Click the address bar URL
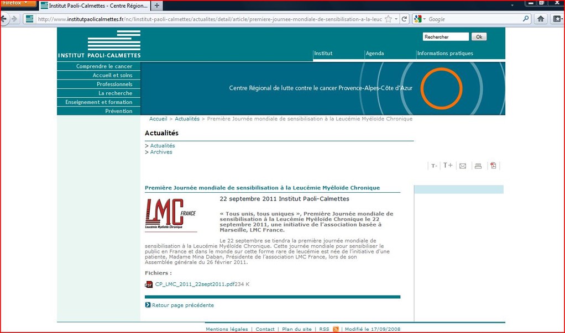 [210, 19]
